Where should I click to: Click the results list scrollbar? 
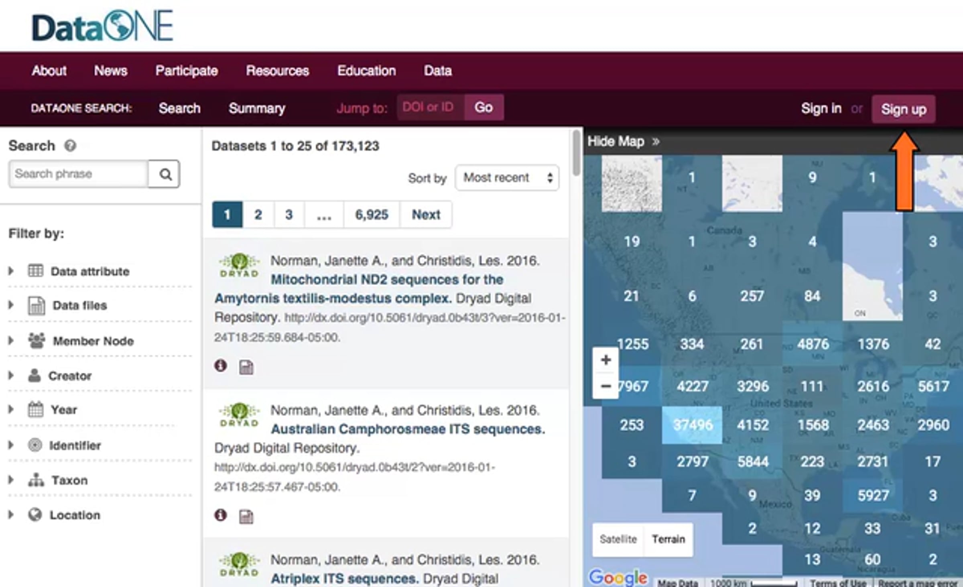[x=576, y=153]
